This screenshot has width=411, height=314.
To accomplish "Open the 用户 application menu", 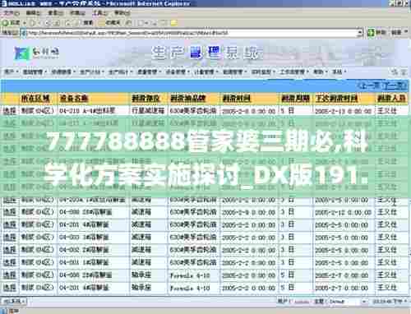I will click(x=12, y=72).
